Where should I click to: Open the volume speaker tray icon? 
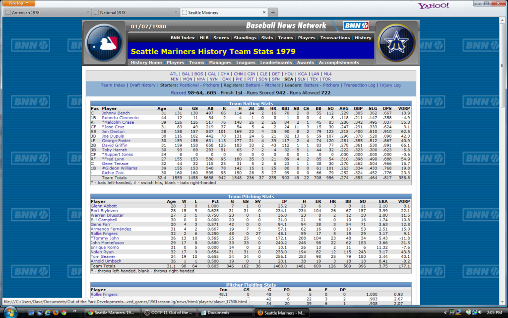coord(480,313)
